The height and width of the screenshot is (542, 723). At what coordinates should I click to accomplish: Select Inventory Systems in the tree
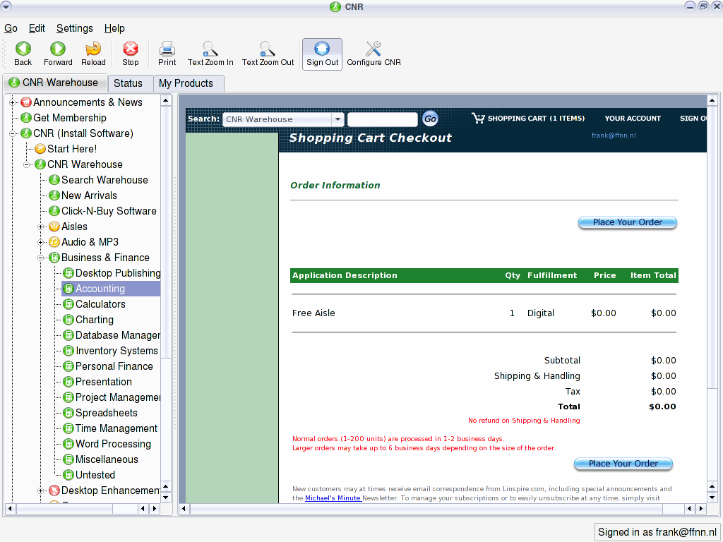(116, 351)
